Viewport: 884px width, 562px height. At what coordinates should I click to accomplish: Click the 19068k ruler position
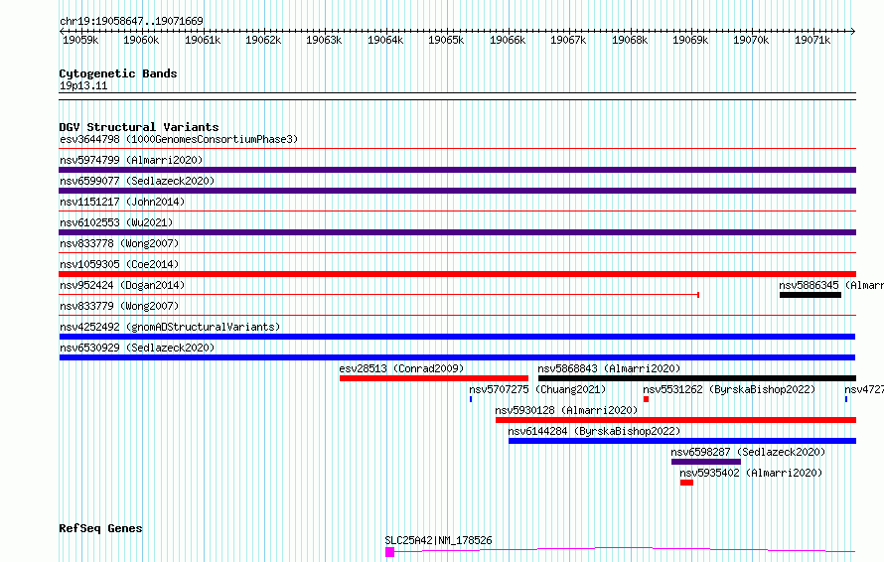click(630, 40)
